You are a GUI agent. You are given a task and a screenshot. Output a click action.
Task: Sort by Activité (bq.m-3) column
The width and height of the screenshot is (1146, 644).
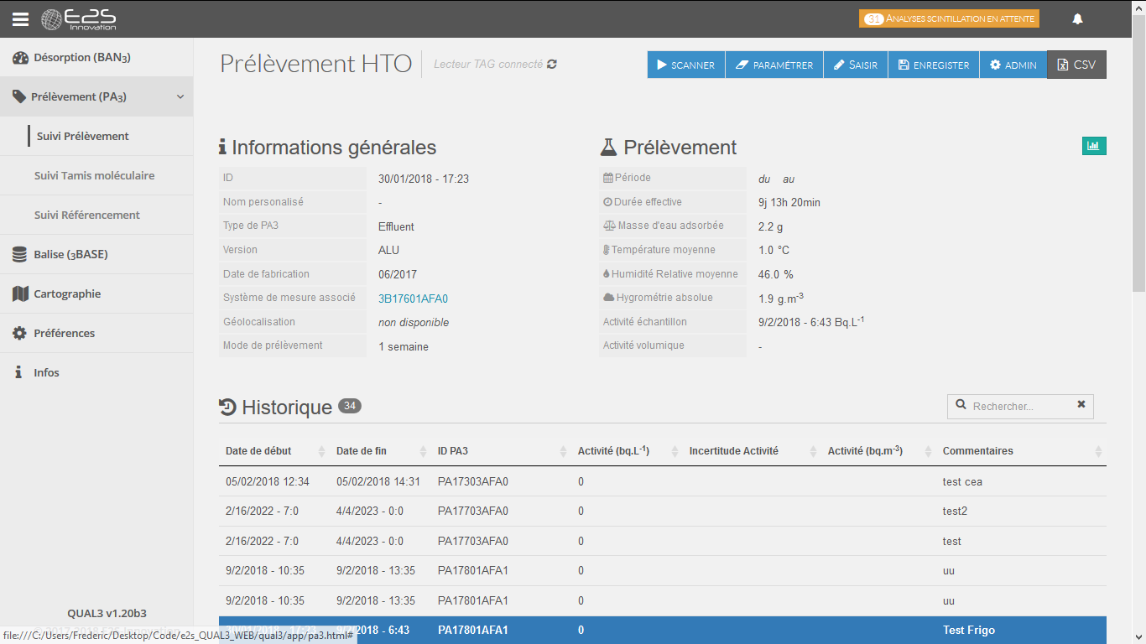[x=878, y=451]
